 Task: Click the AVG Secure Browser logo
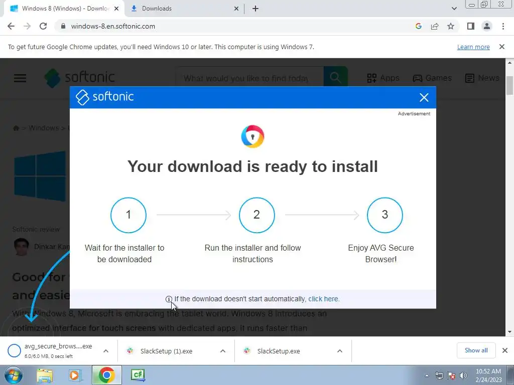point(253,136)
